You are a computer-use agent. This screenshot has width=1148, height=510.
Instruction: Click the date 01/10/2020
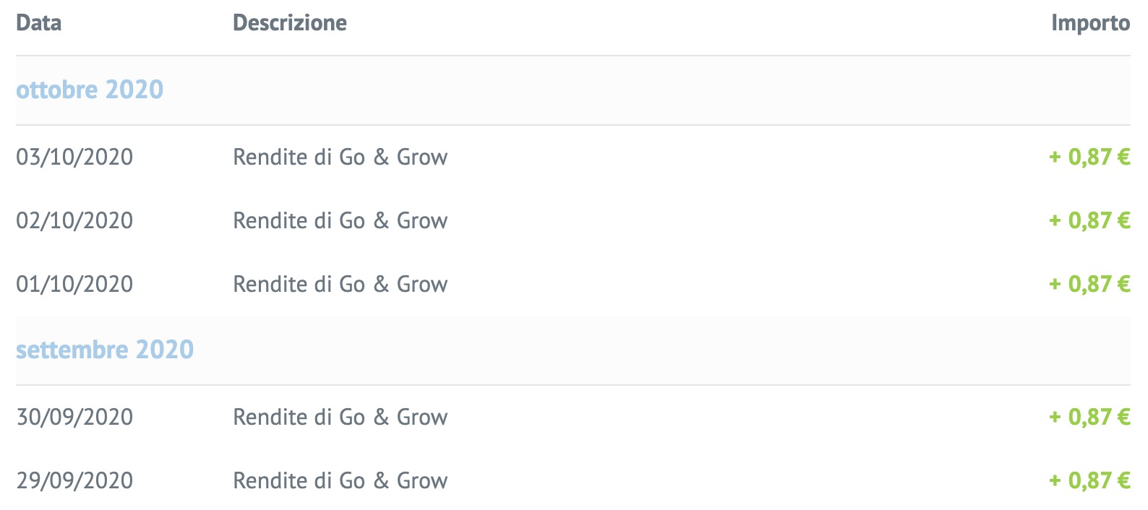click(x=74, y=284)
